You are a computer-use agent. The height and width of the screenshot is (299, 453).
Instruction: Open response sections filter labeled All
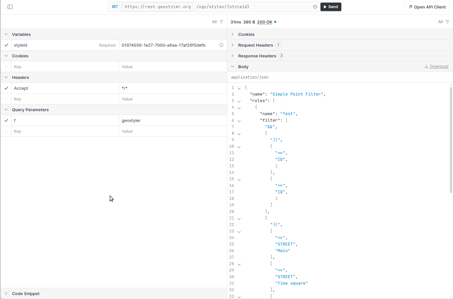tap(444, 22)
